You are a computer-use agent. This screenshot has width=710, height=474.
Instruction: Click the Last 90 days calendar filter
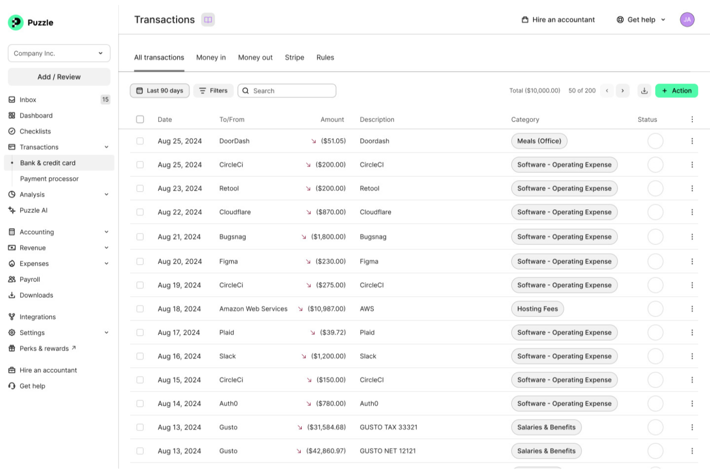pos(159,90)
